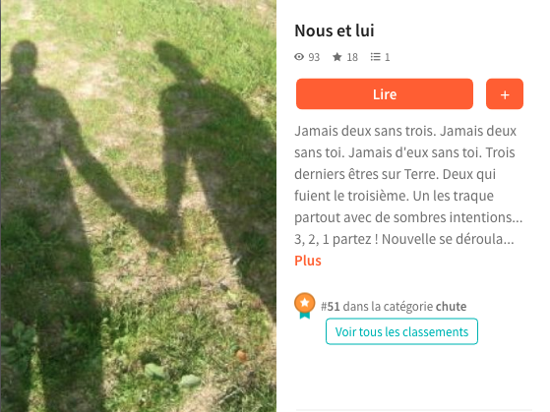The width and height of the screenshot is (550, 412).
Task: Expand the description with Plus link
Action: click(x=308, y=261)
